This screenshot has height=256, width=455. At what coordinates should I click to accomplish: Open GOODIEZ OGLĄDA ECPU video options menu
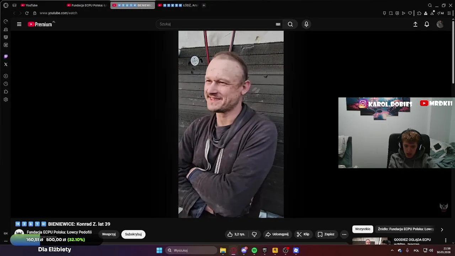click(446, 240)
